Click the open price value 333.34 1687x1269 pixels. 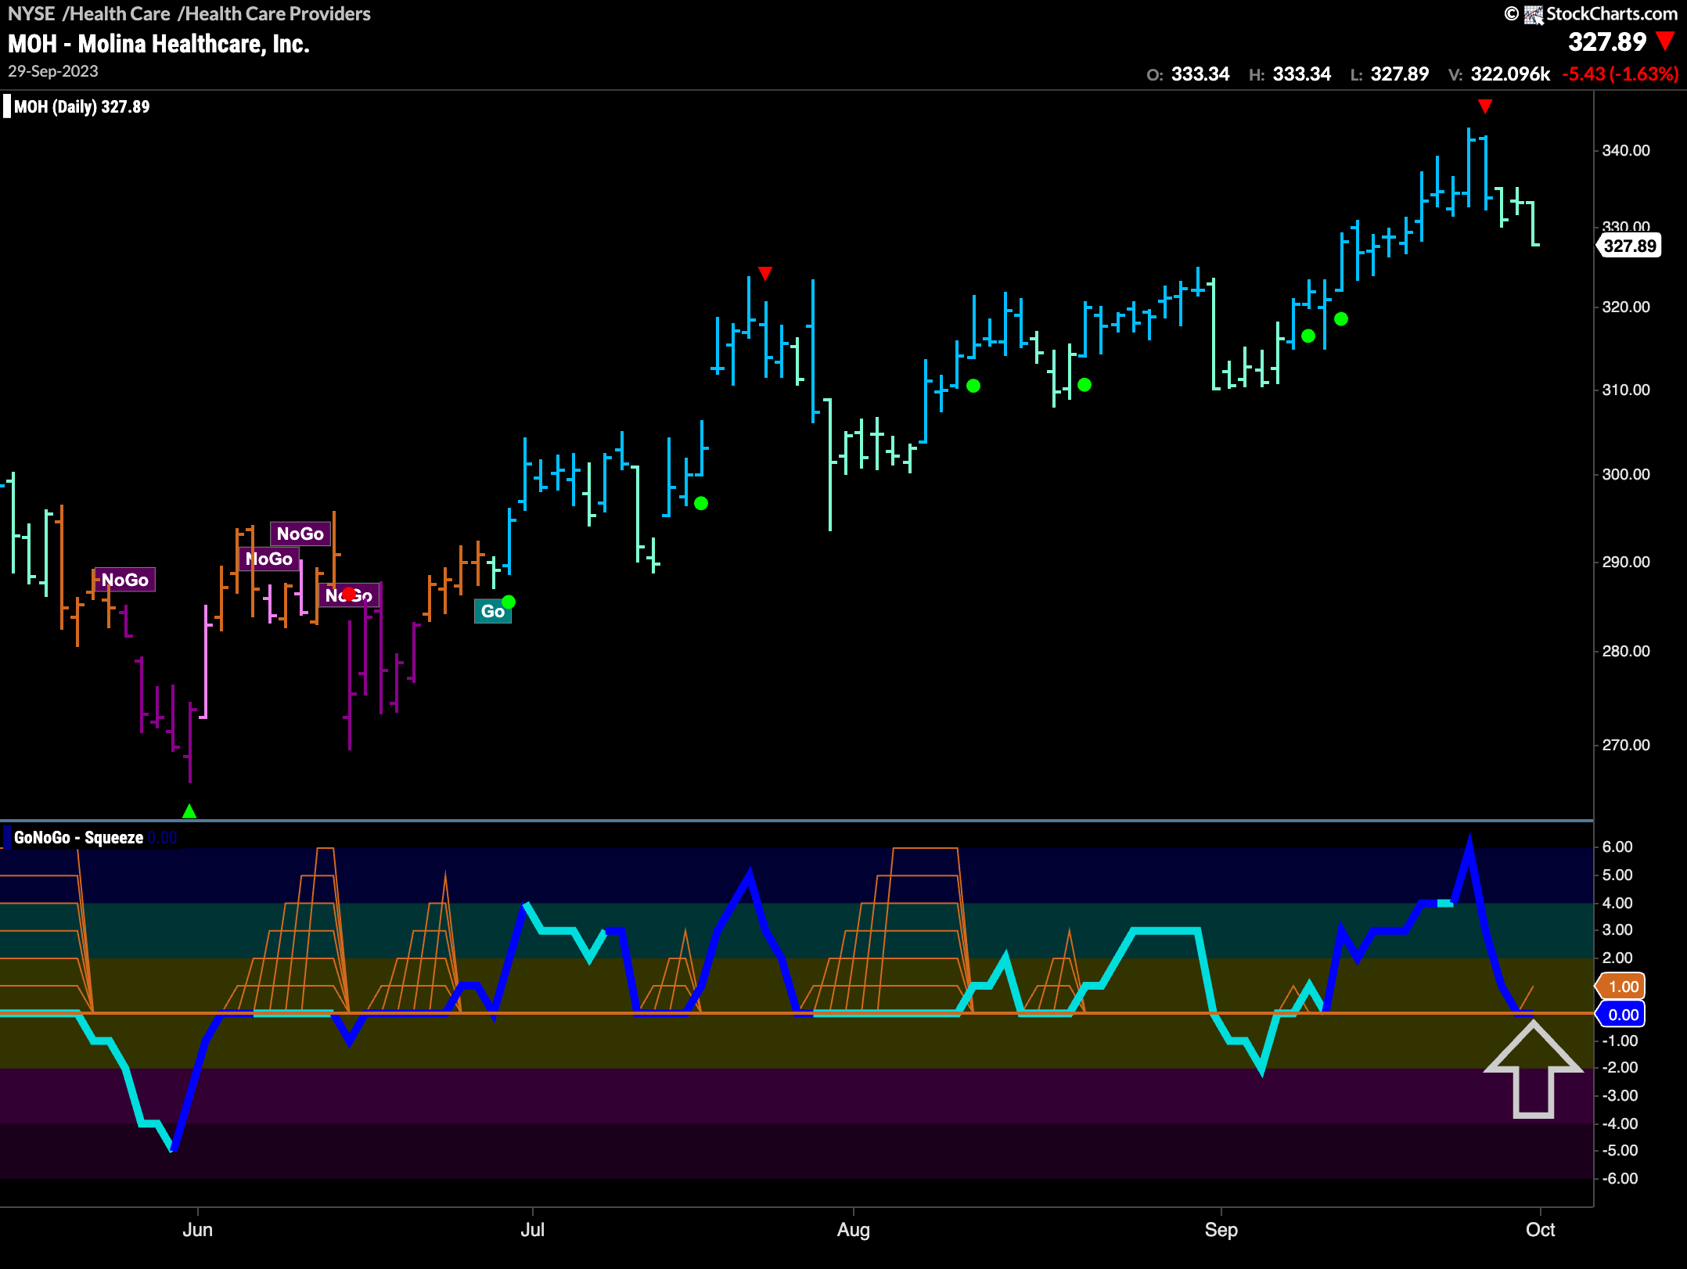(x=1200, y=74)
